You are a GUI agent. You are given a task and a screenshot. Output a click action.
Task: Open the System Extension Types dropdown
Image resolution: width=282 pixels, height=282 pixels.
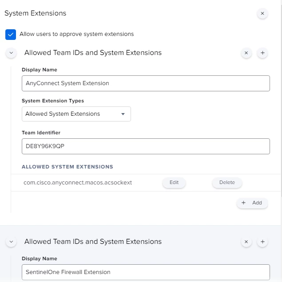click(x=76, y=114)
